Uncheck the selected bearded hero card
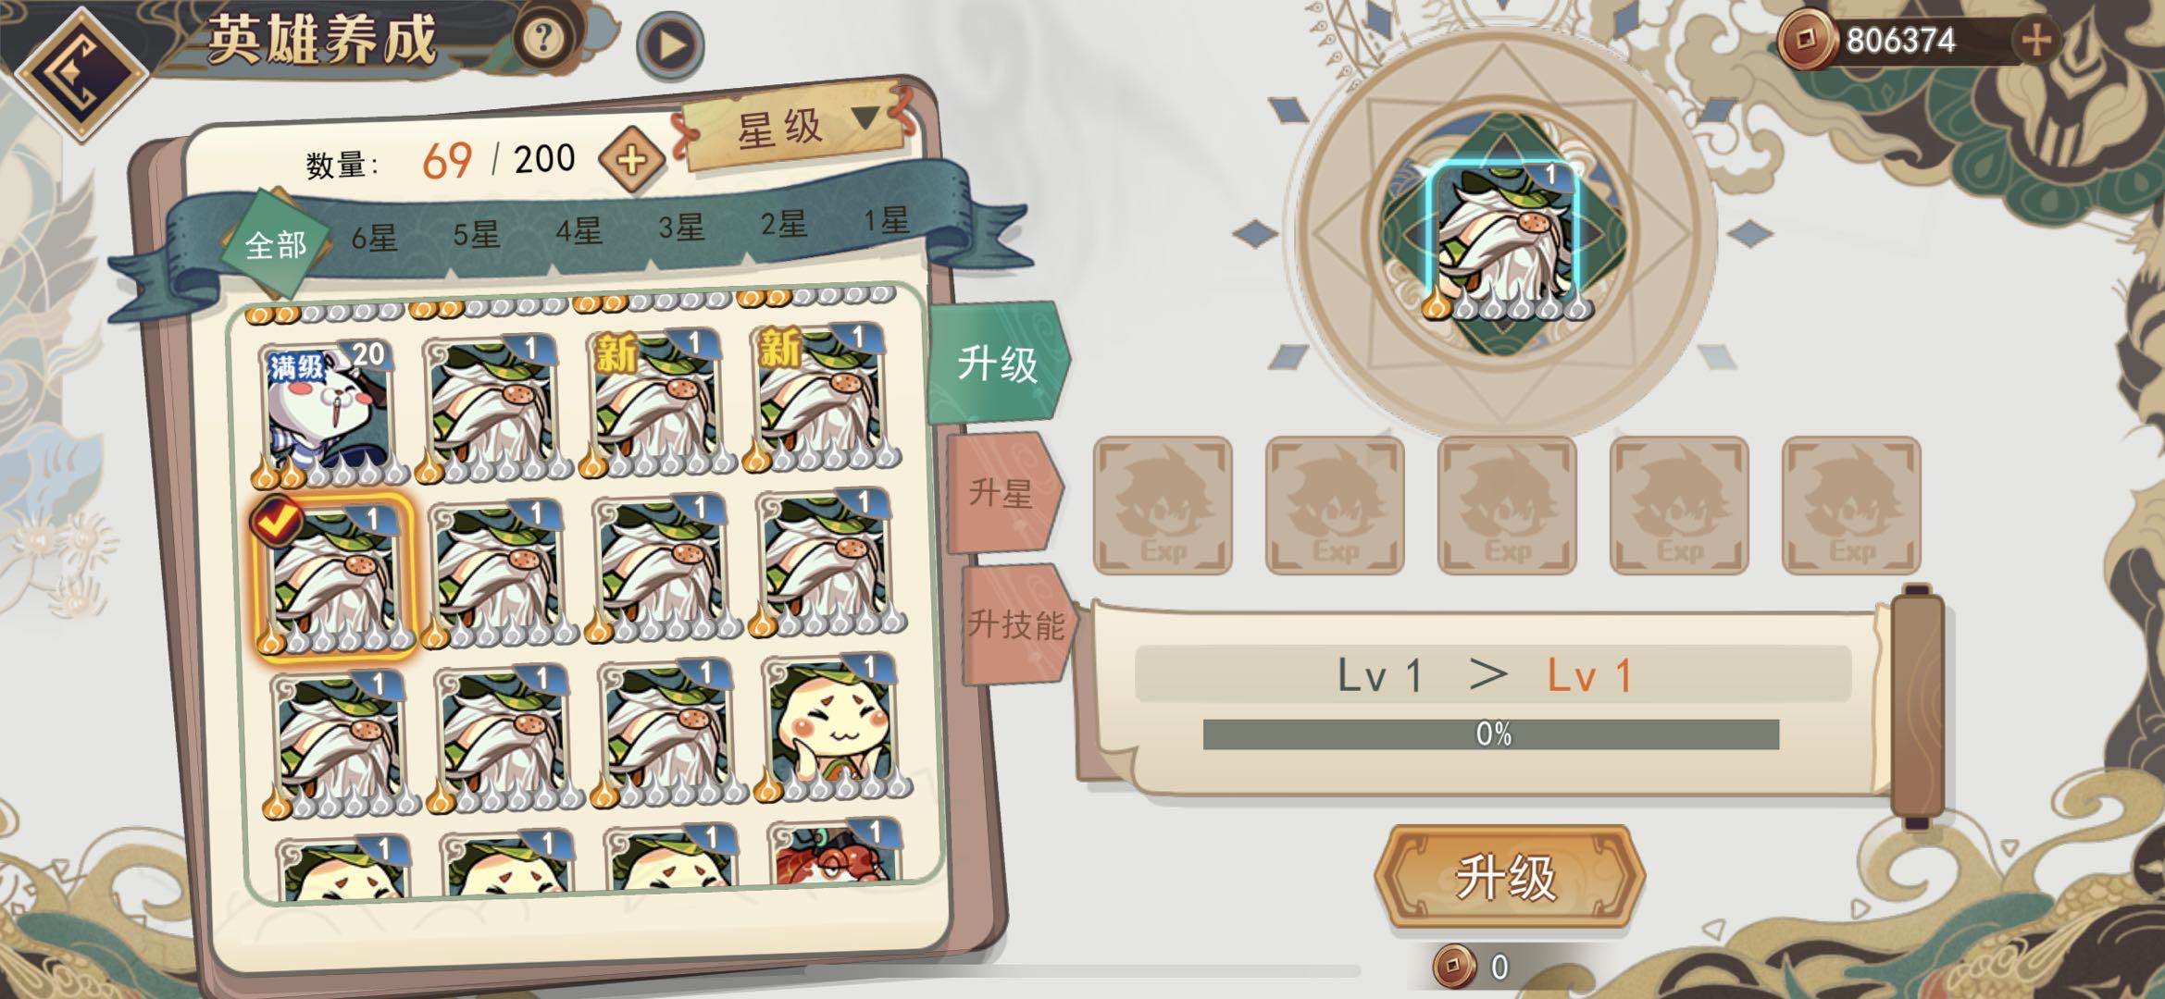 click(x=334, y=576)
